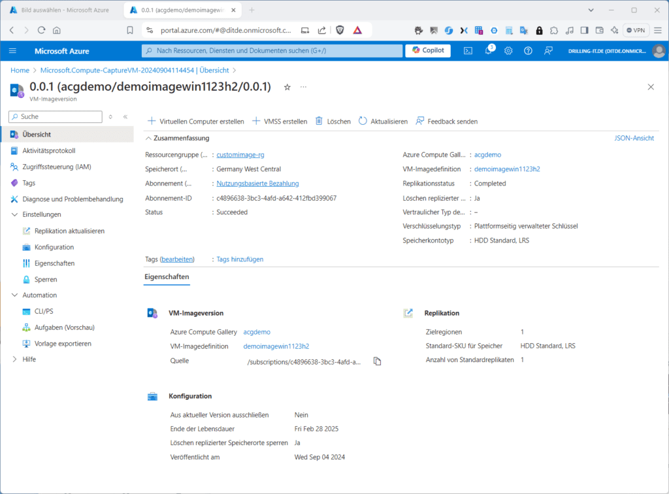Open the feedback icon in the Azure top bar

coord(548,51)
